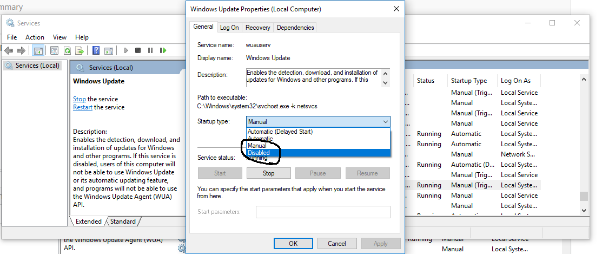Viewport: 602px width, 254px height.
Task: Click the Stop button in properties dialog
Action: (268, 173)
